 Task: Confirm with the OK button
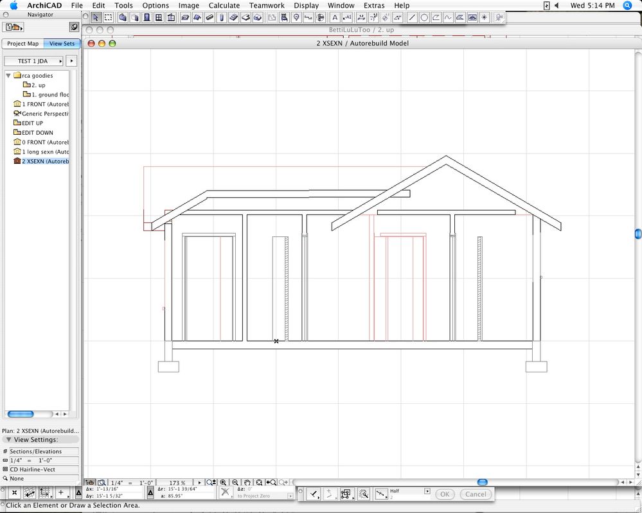(x=445, y=494)
